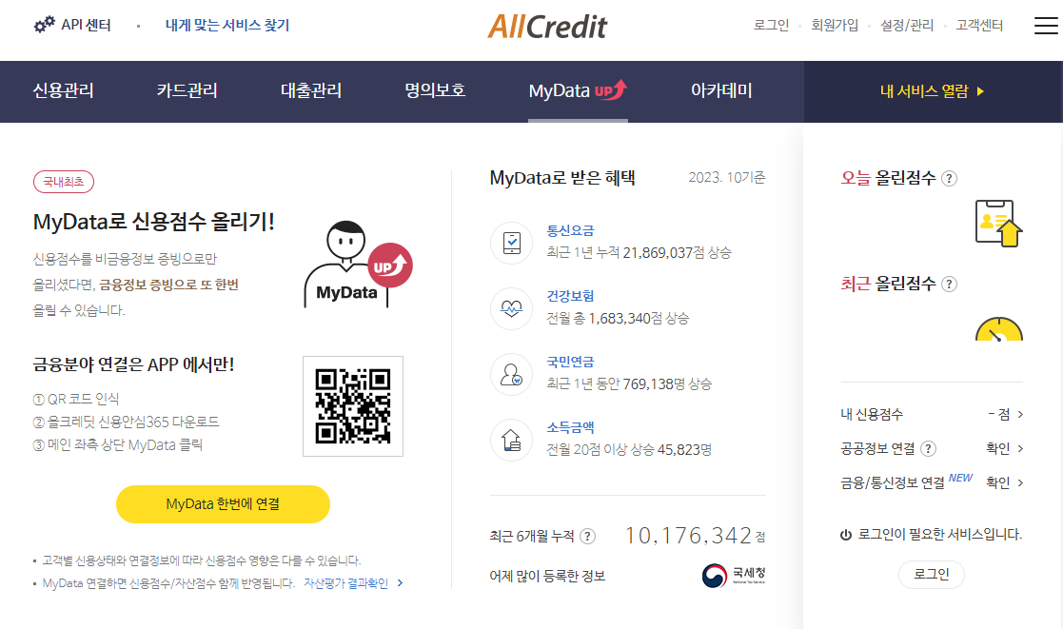Screen dimensions: 1063x629
Task: Click 회원가입 link
Action: (x=835, y=25)
